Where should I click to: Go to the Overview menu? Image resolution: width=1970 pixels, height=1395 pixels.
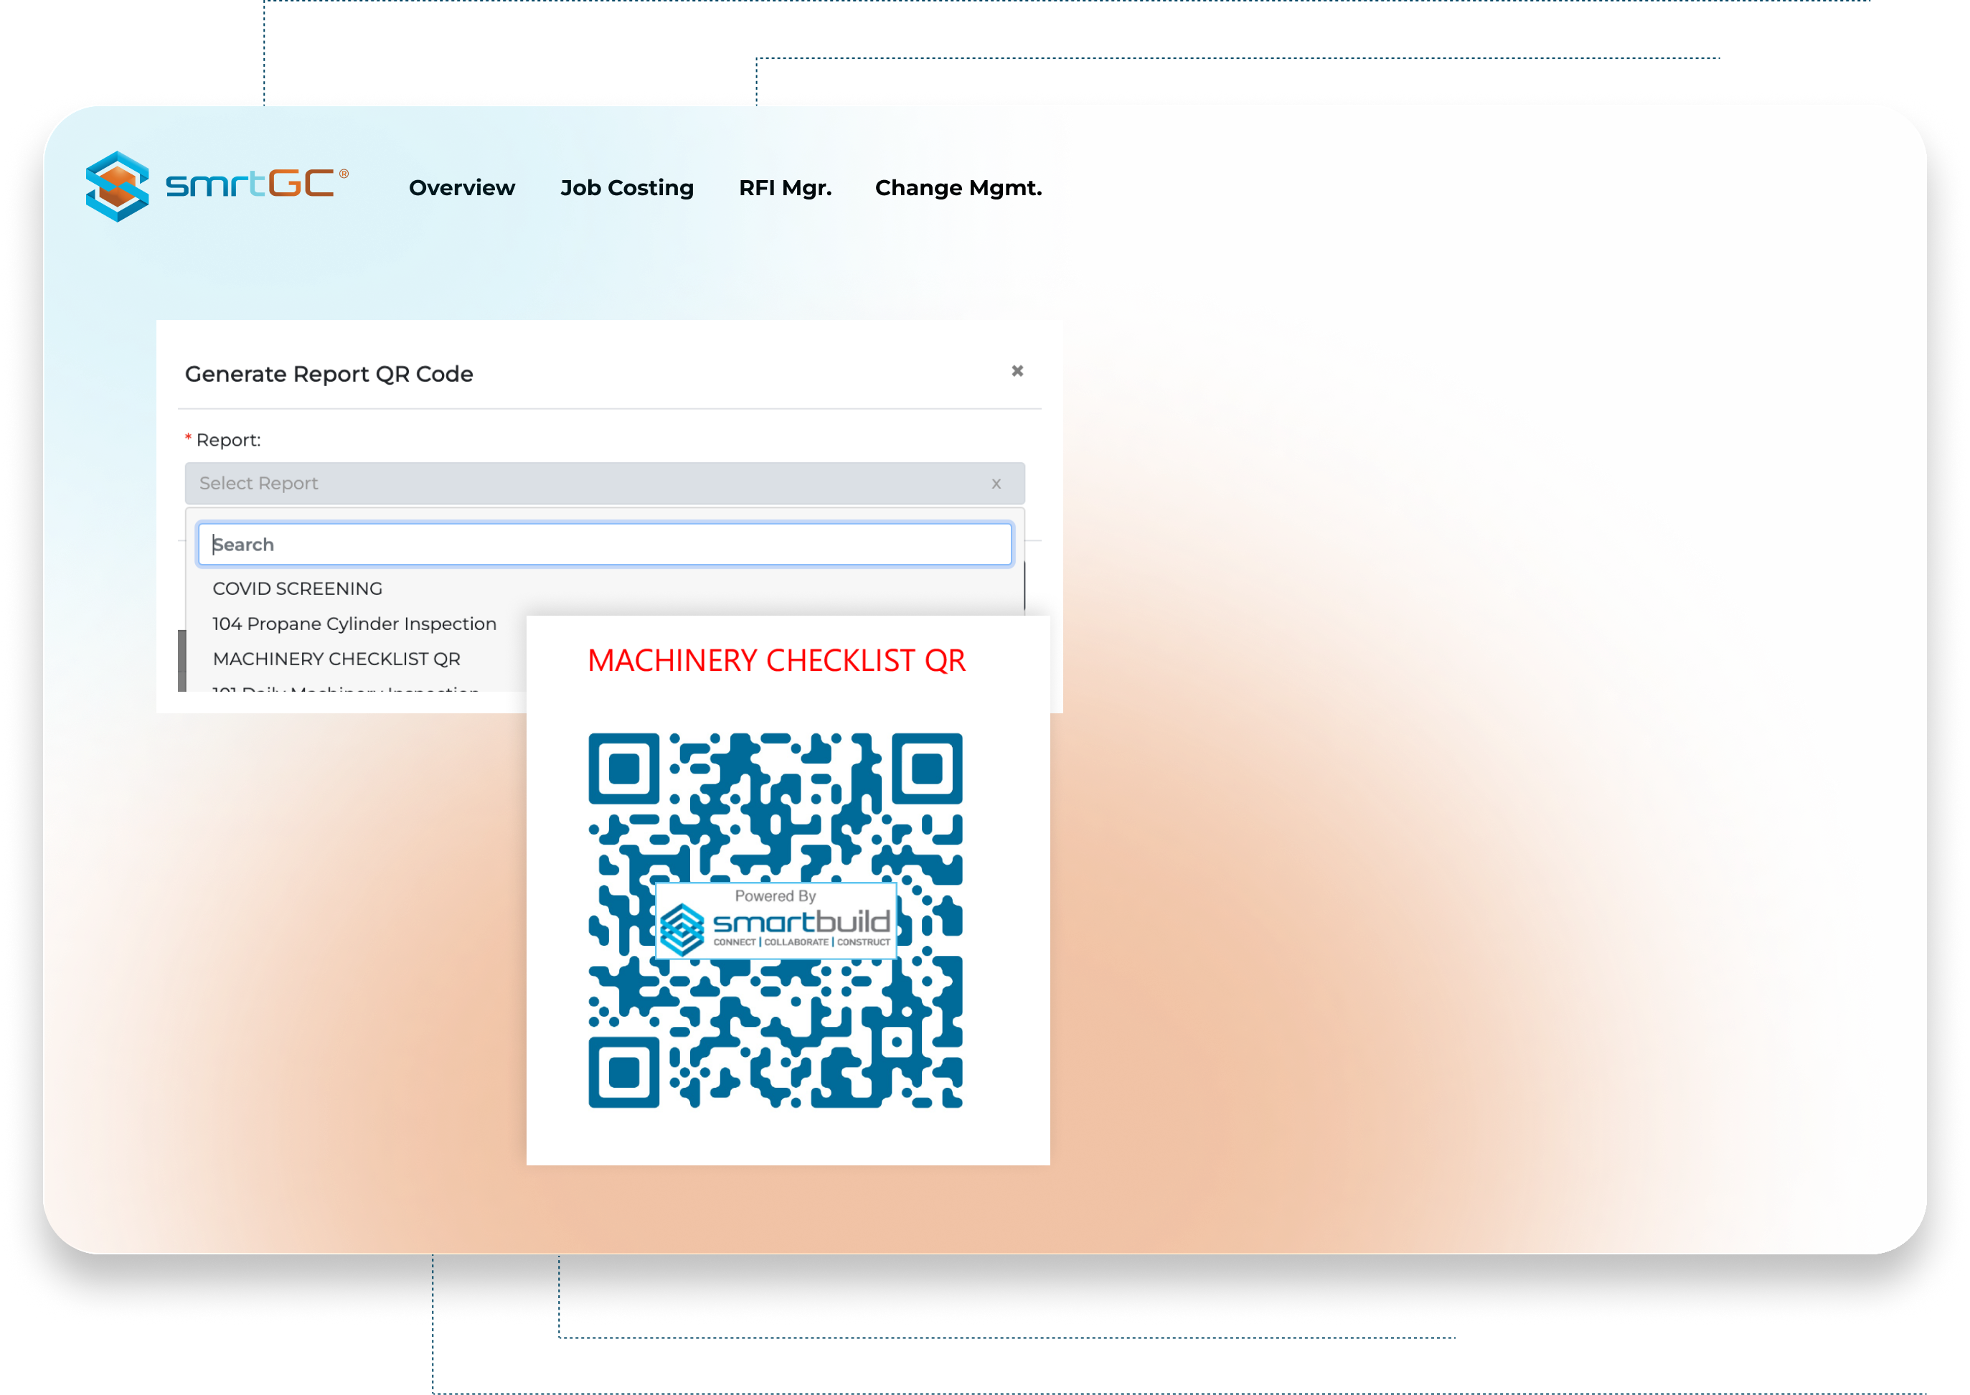[x=462, y=187]
